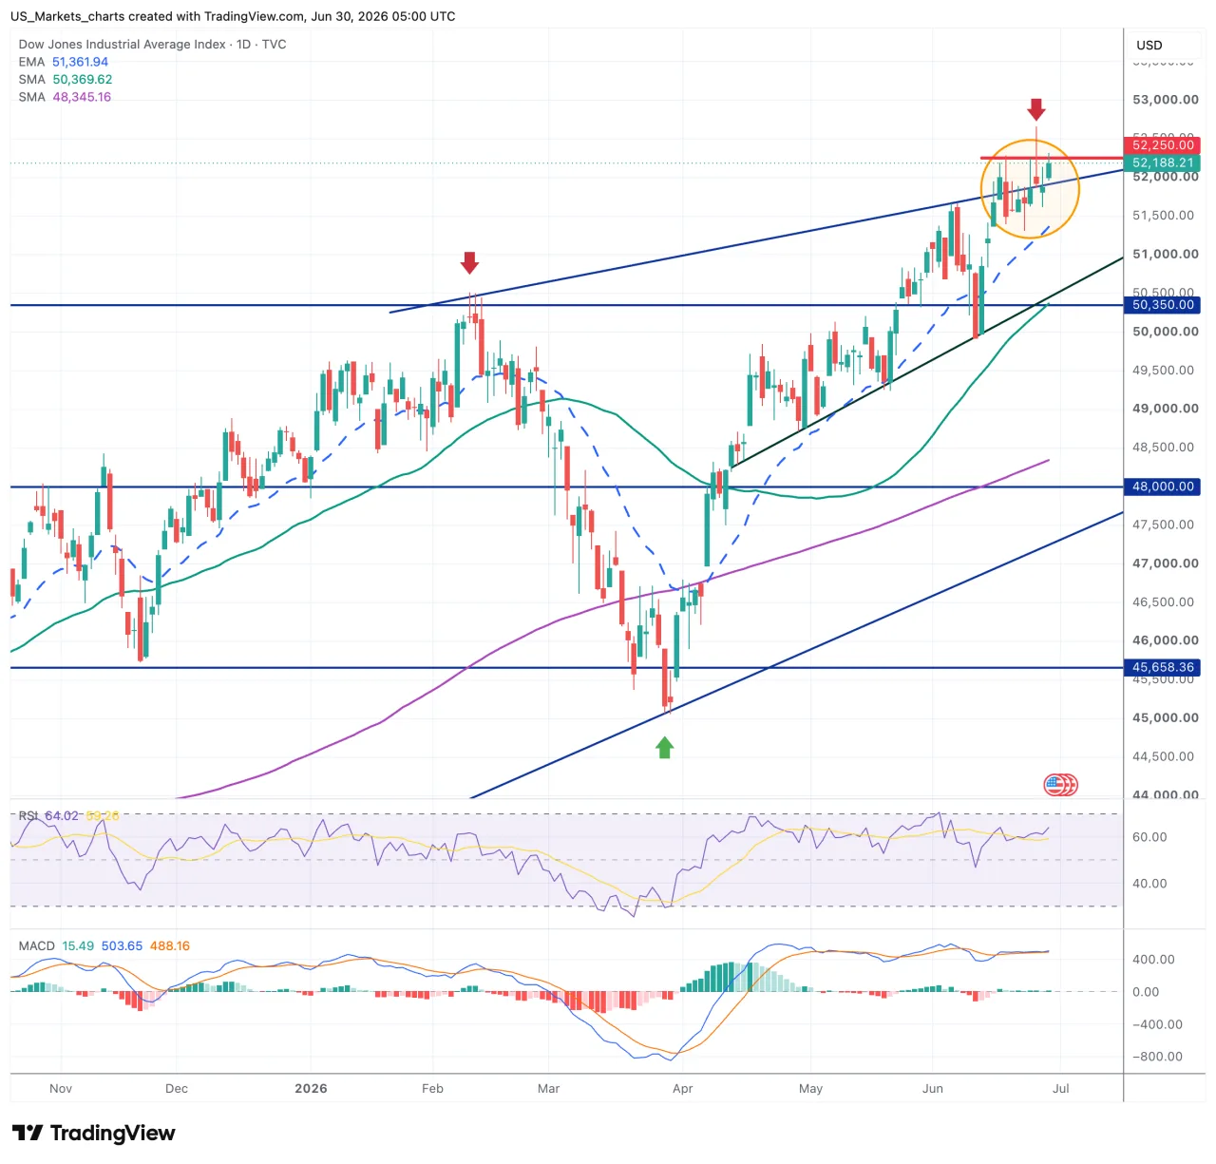The height and width of the screenshot is (1164, 1216).
Task: Click the MACD value 503.65
Action: click(x=122, y=946)
